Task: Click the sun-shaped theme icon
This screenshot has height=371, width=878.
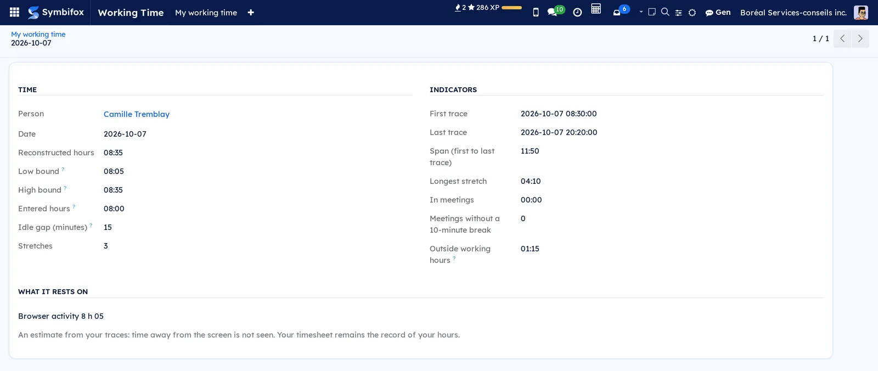Action: 692,13
